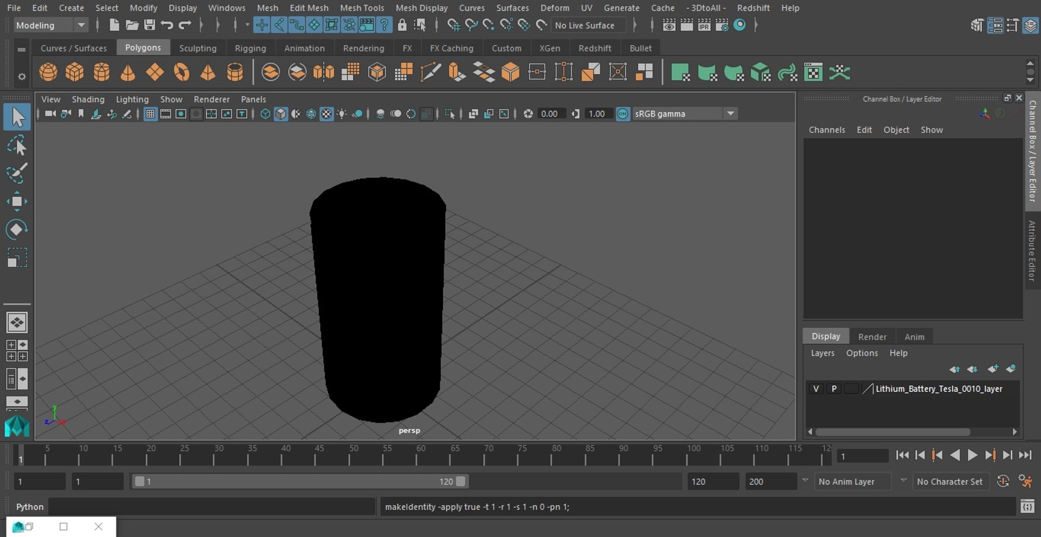This screenshot has width=1041, height=537.
Task: Expand Channel Box / Layer Editor side tab
Action: tap(1032, 151)
